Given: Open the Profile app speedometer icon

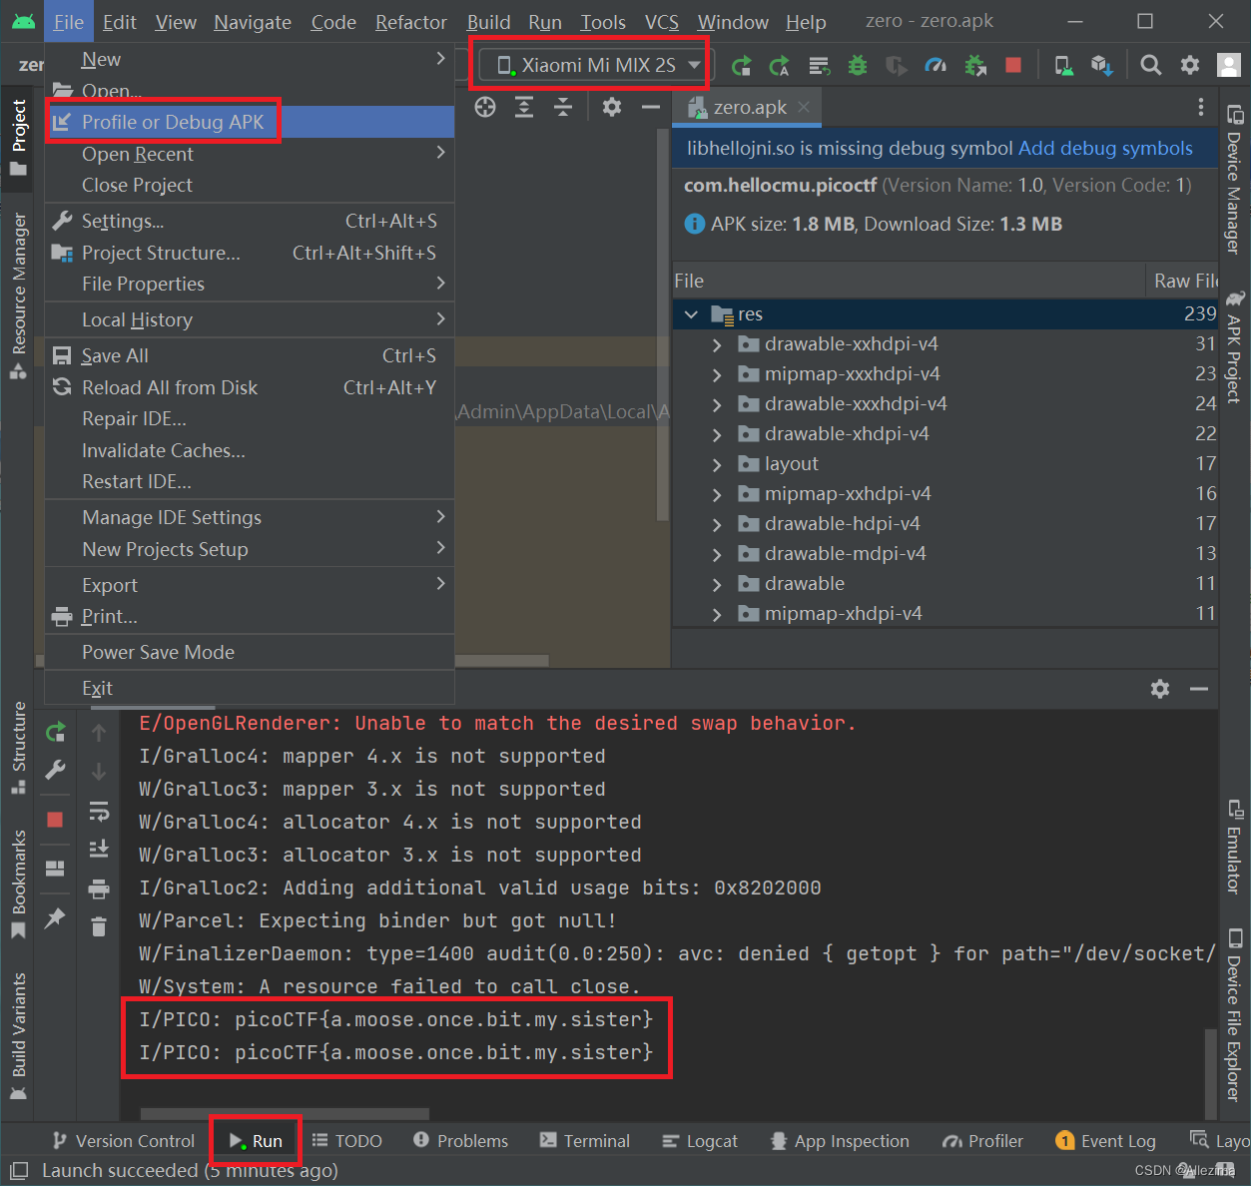Looking at the screenshot, I should (x=936, y=66).
